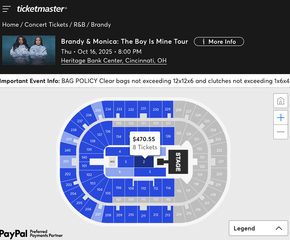Viewport: 290px width, 240px height.
Task: Click the PayPal preferred partner logo
Action: click(x=31, y=233)
